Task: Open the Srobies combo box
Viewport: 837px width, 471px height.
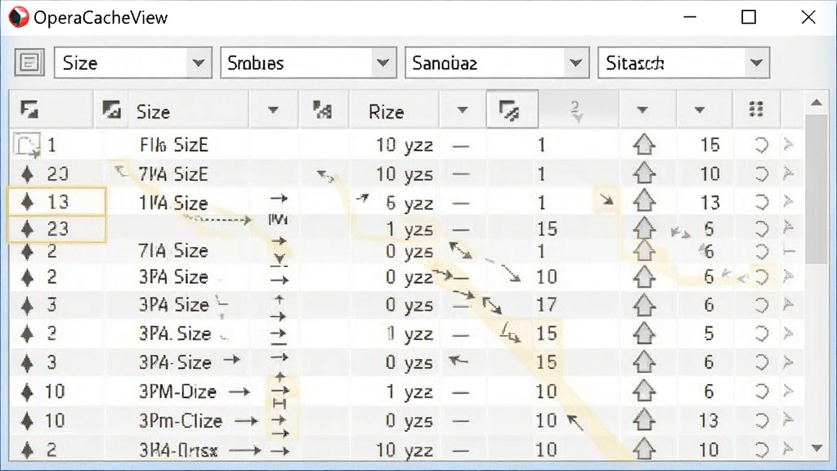Action: [308, 62]
